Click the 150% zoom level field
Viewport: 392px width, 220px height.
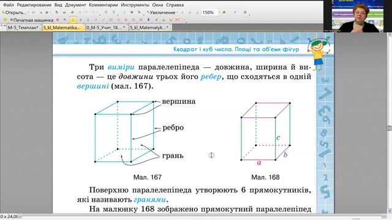click(x=209, y=12)
